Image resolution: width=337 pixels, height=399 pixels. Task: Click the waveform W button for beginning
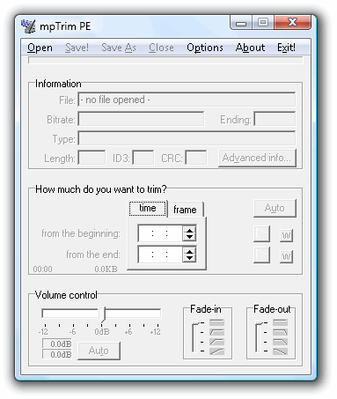286,235
